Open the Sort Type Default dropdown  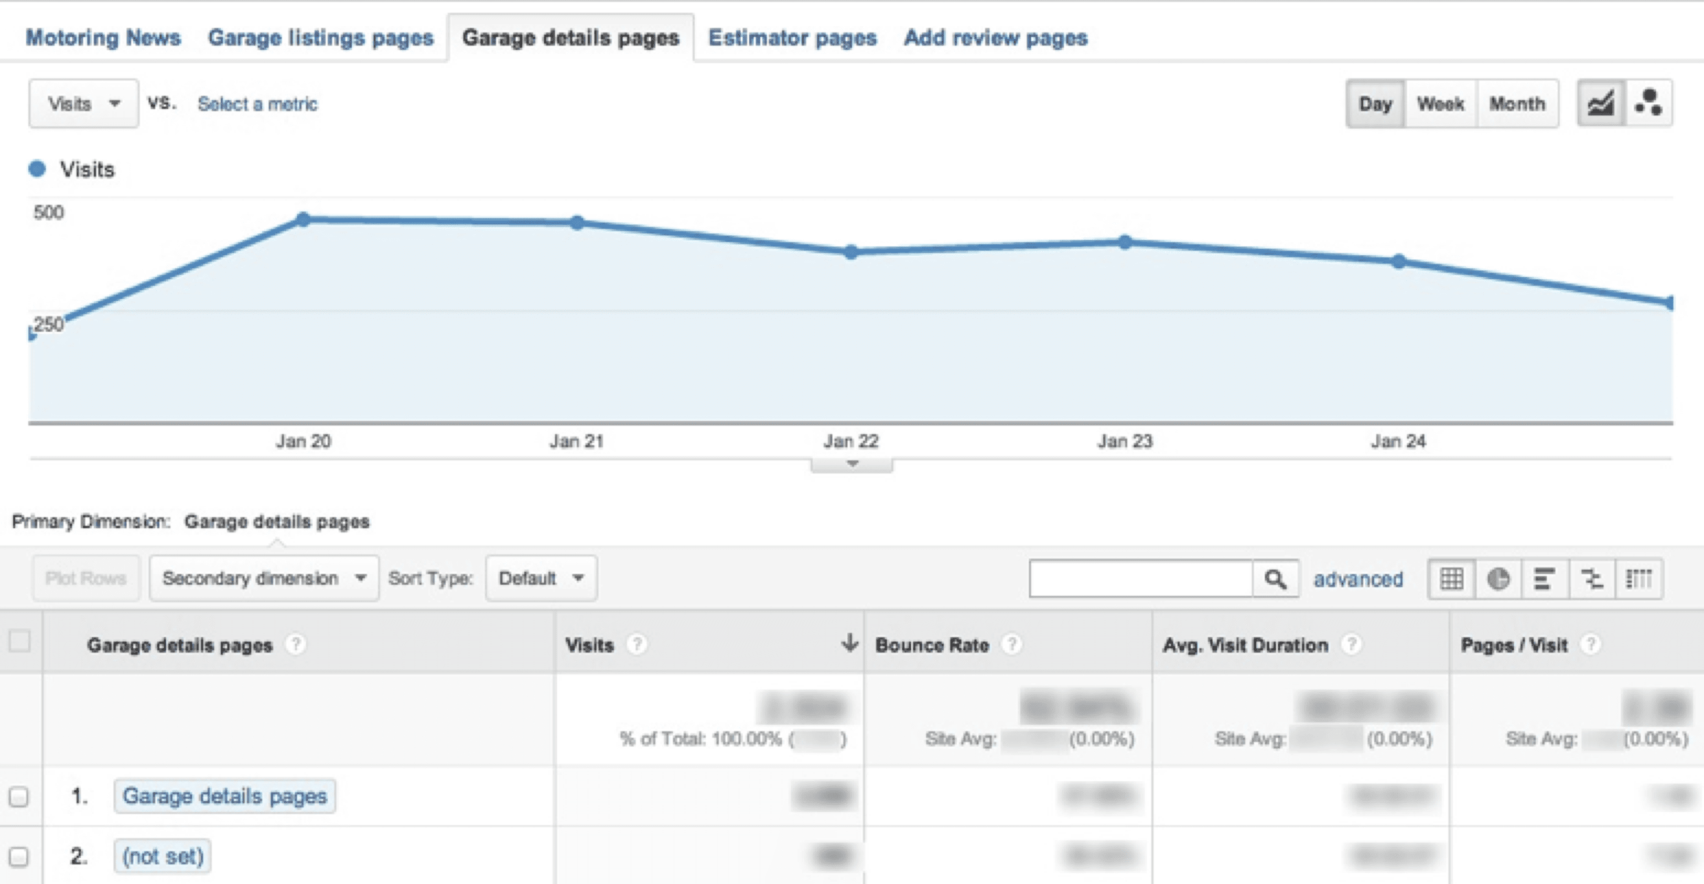(x=540, y=578)
